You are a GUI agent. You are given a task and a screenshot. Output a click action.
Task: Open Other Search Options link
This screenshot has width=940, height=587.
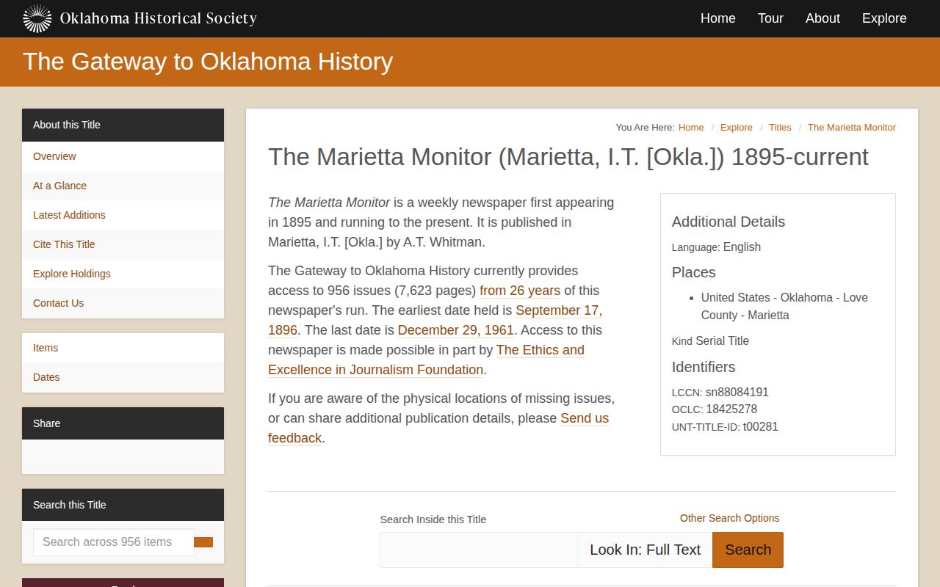[729, 518]
